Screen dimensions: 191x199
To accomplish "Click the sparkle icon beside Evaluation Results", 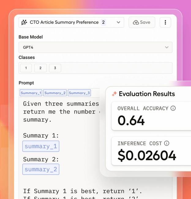I will (114, 94).
